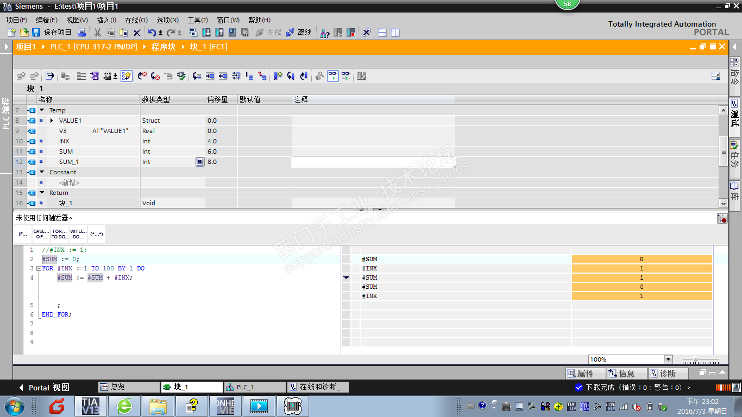This screenshot has width=742, height=417.
Task: Open data type picker for SUM_1
Action: [x=200, y=162]
